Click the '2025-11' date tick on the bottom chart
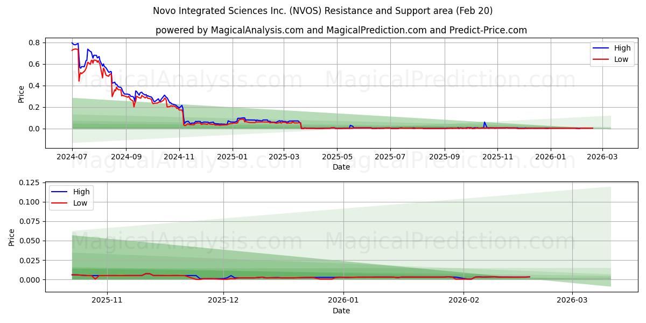Image resolution: width=646 pixels, height=323 pixels. tap(107, 301)
